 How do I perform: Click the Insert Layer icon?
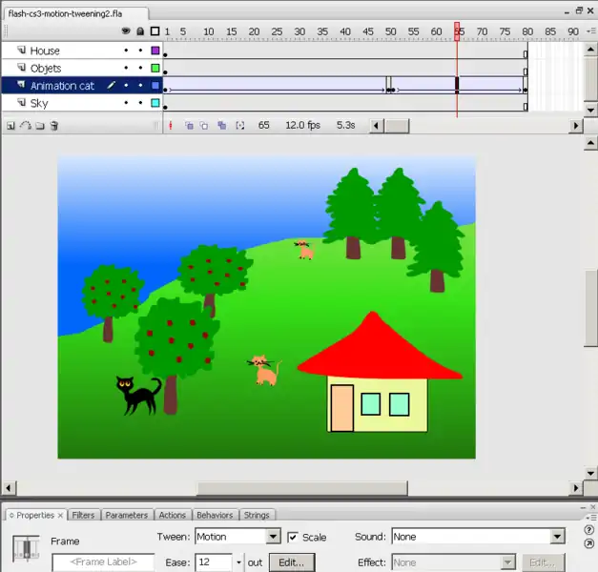pyautogui.click(x=10, y=126)
